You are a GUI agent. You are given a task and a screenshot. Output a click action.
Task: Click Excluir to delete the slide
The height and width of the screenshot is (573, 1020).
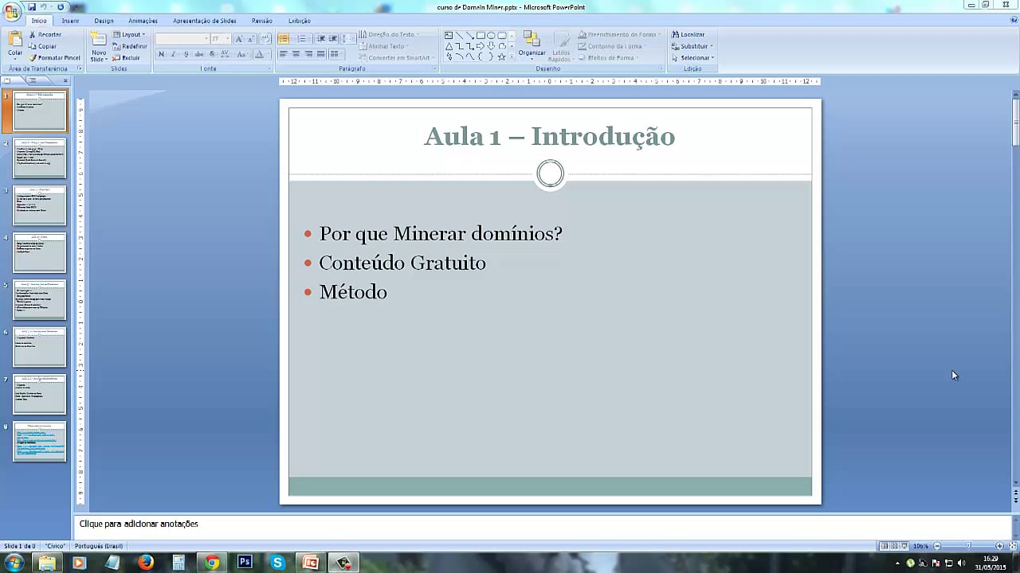click(x=126, y=57)
